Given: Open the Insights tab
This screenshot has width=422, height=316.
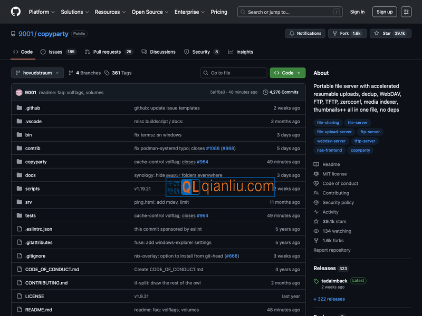Looking at the screenshot, I should [x=241, y=52].
